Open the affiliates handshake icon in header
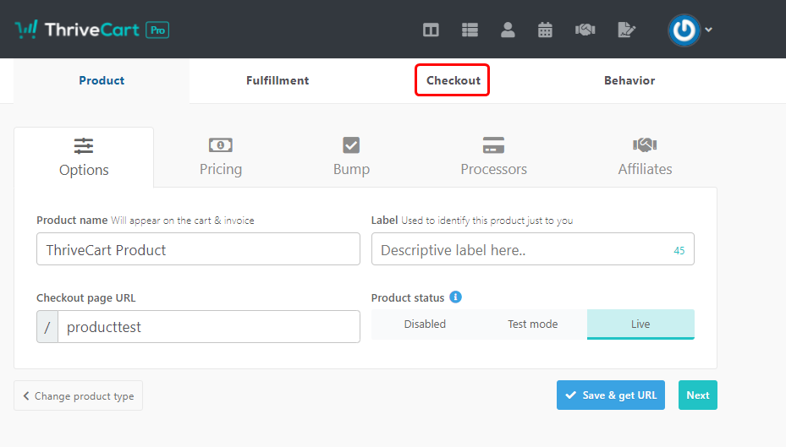The image size is (786, 447). pyautogui.click(x=585, y=30)
